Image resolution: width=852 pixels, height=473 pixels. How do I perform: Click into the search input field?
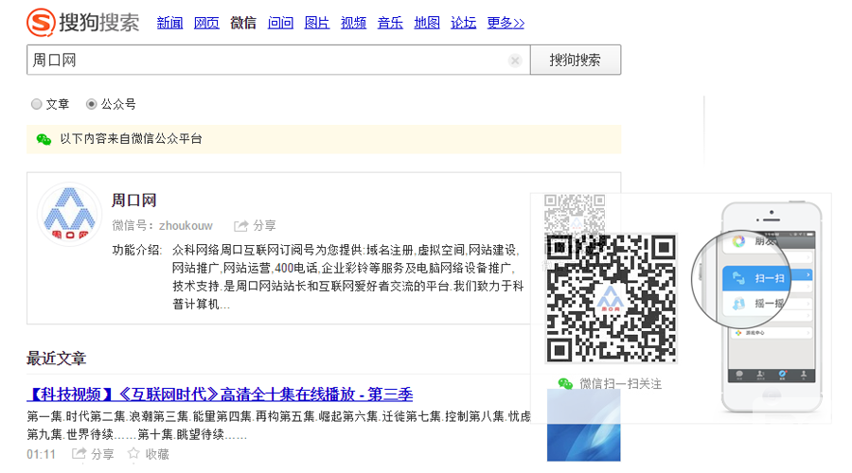[265, 61]
